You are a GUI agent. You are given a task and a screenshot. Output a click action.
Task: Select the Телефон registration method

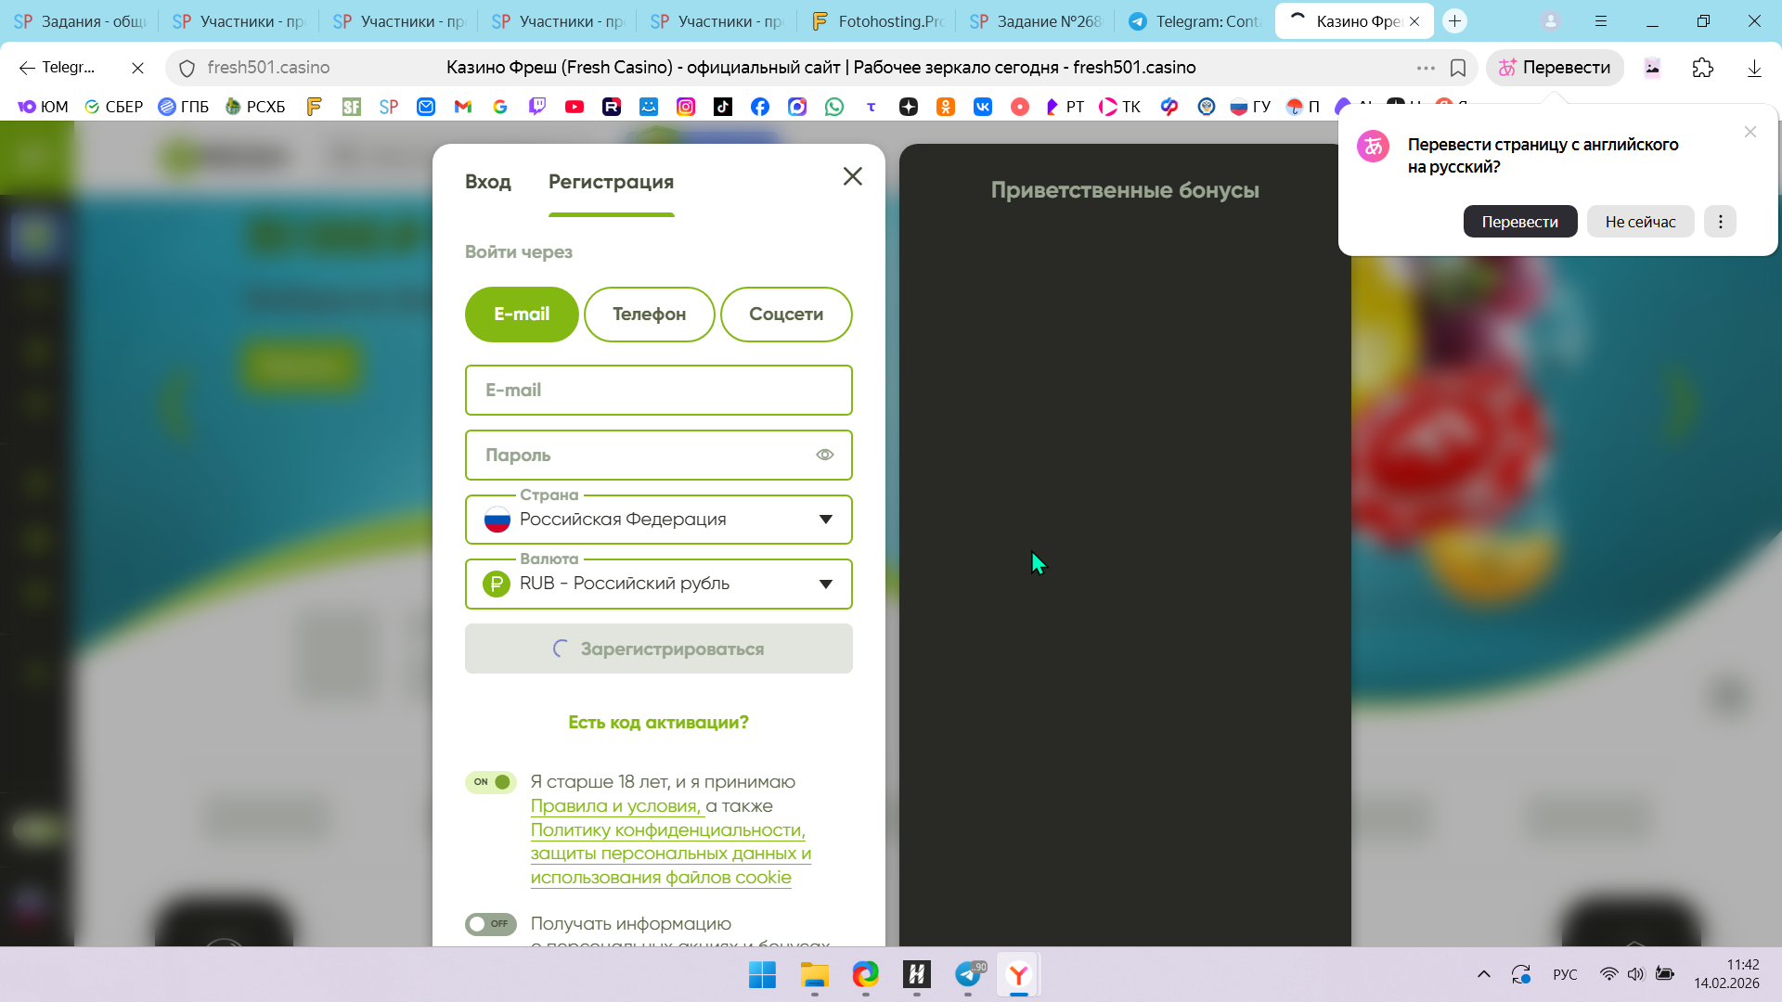pos(649,315)
